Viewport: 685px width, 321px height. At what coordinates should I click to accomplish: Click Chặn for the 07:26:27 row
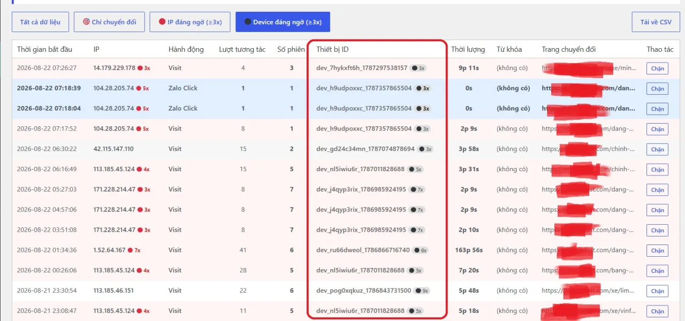[x=657, y=68]
